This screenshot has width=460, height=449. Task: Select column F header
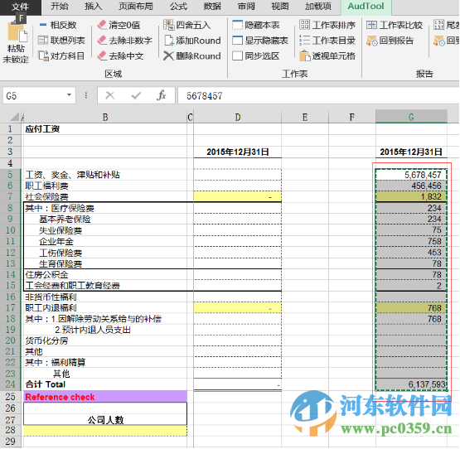(352, 117)
